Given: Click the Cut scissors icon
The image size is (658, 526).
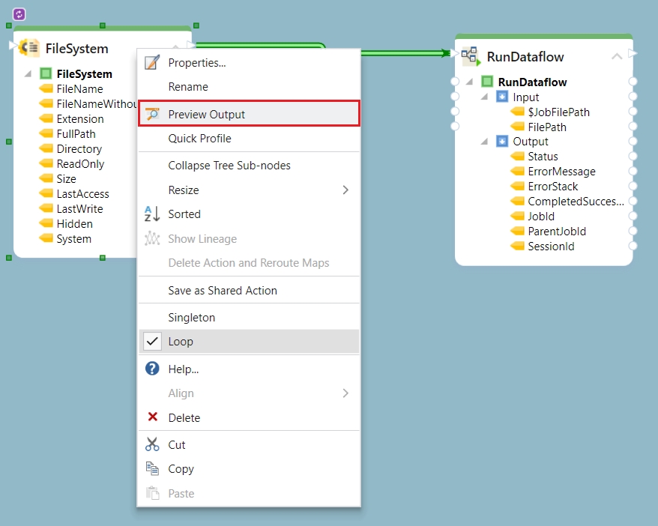Looking at the screenshot, I should tap(153, 444).
